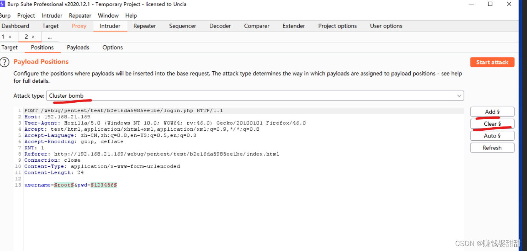Click the User-Agent header line
The image size is (527, 251).
(165, 123)
